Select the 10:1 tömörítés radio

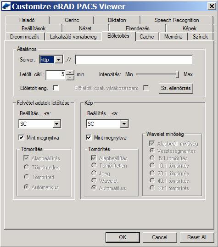pos(152,165)
